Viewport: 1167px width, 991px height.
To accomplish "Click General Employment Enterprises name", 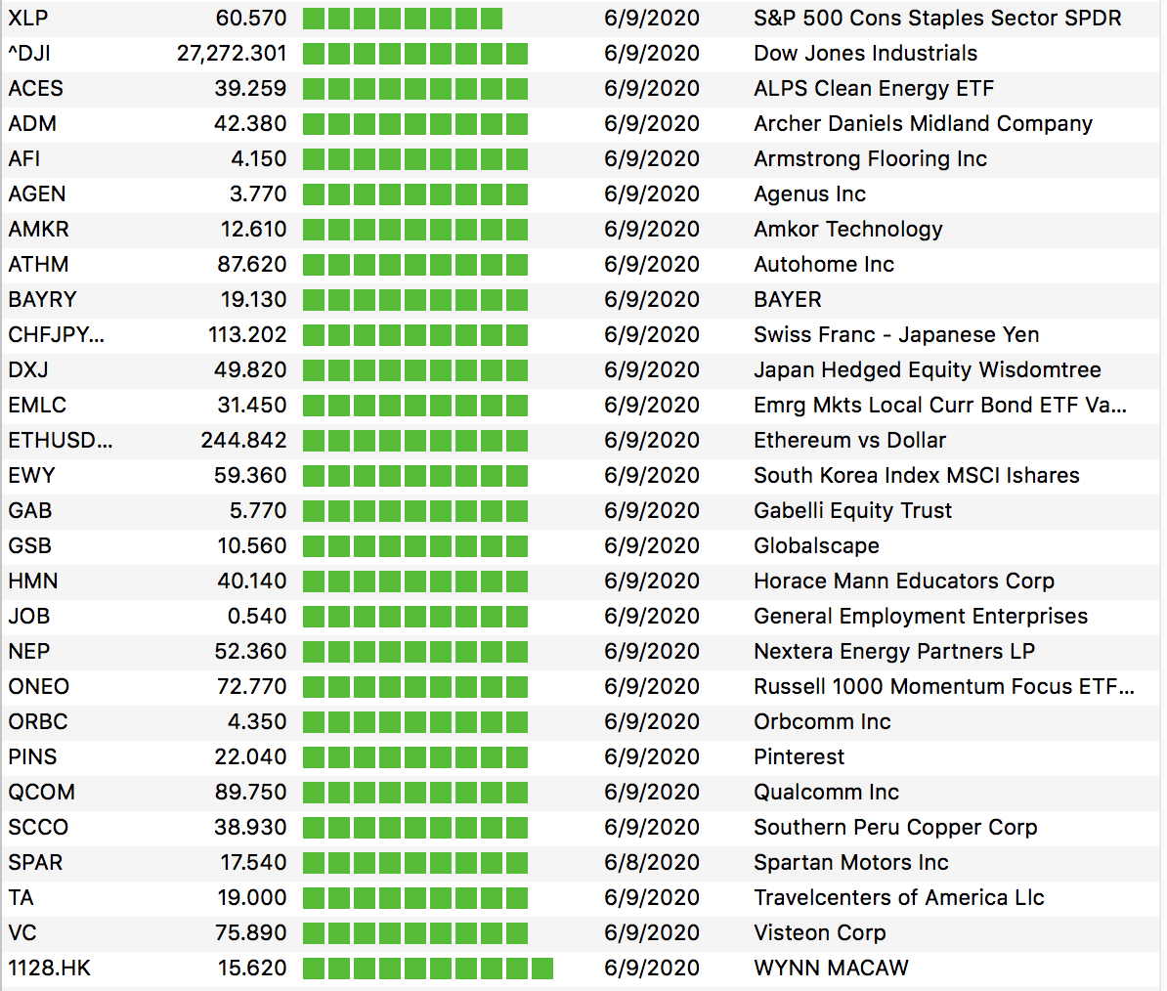I will pos(921,616).
